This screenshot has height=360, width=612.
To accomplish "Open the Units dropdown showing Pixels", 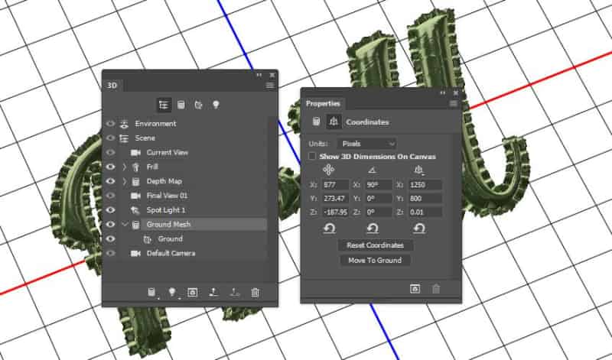I will pos(367,144).
